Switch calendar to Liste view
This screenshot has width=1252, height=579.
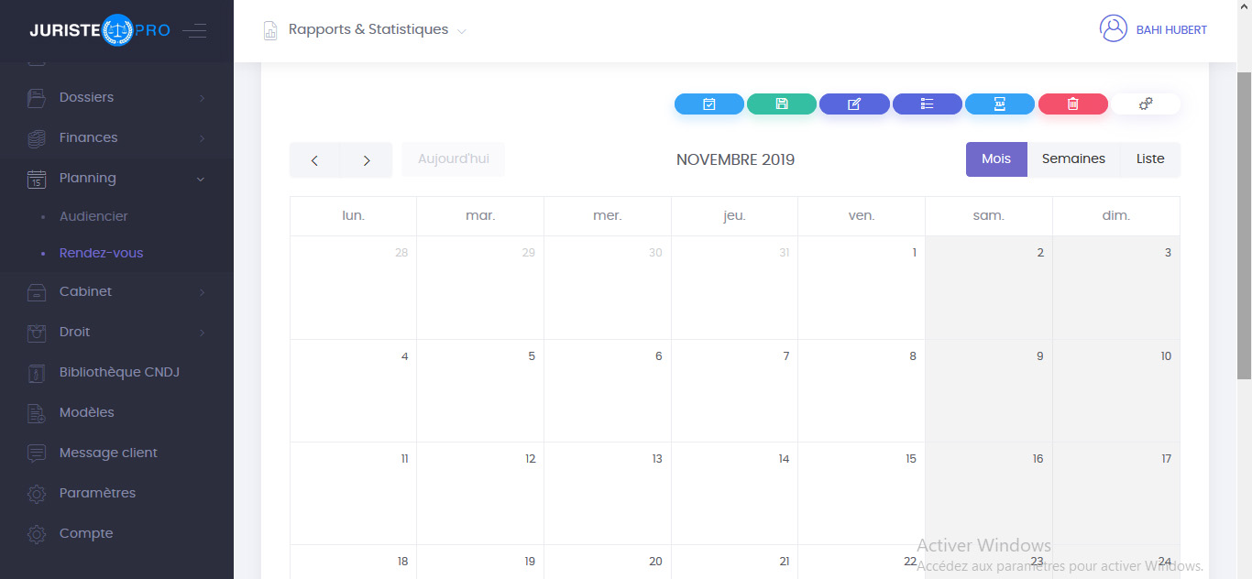[1150, 159]
